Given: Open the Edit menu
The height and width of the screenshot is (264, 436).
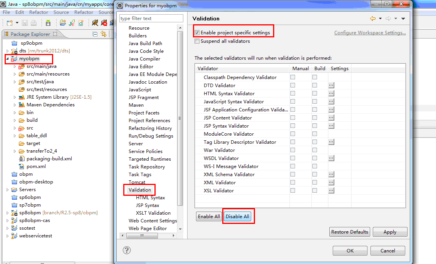Looking at the screenshot, I should pyautogui.click(x=20, y=12).
